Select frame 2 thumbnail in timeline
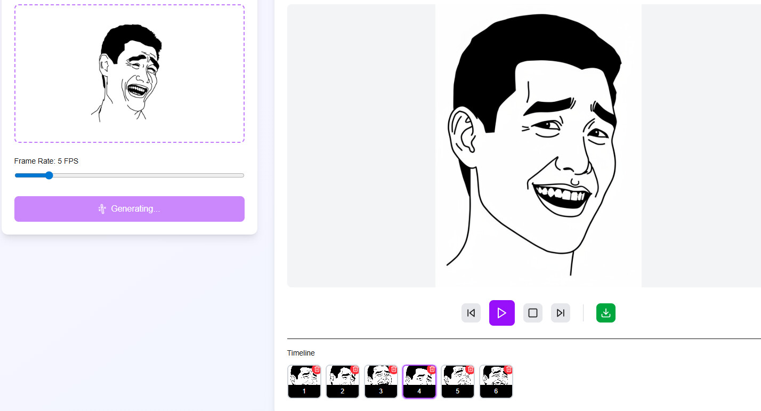 tap(343, 382)
